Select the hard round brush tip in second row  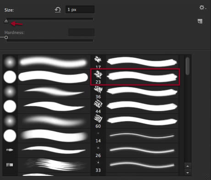click(10, 77)
